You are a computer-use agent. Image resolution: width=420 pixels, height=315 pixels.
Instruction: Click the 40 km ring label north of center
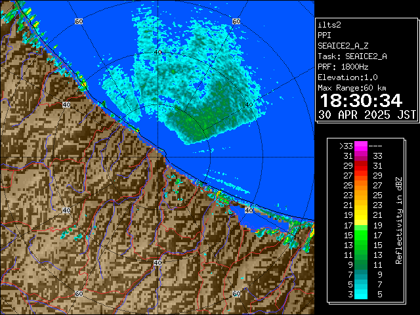click(x=158, y=52)
